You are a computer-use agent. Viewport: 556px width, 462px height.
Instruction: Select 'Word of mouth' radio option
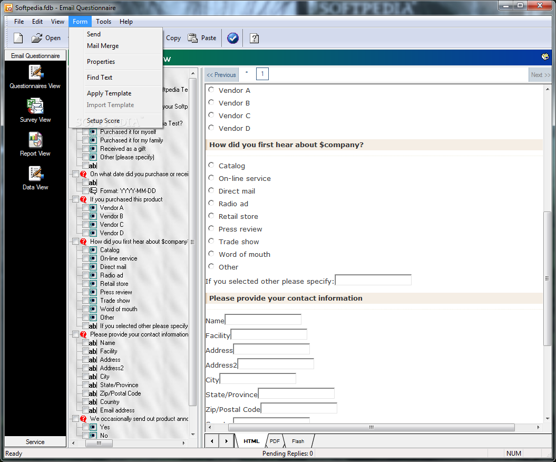(x=211, y=254)
